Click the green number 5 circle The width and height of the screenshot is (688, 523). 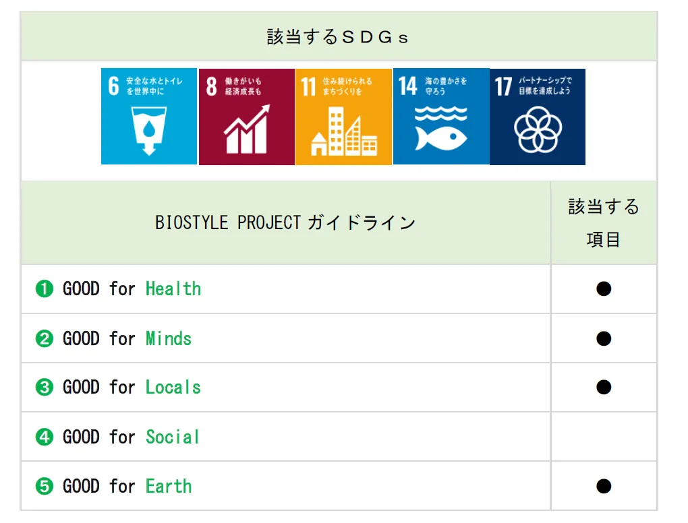click(45, 486)
